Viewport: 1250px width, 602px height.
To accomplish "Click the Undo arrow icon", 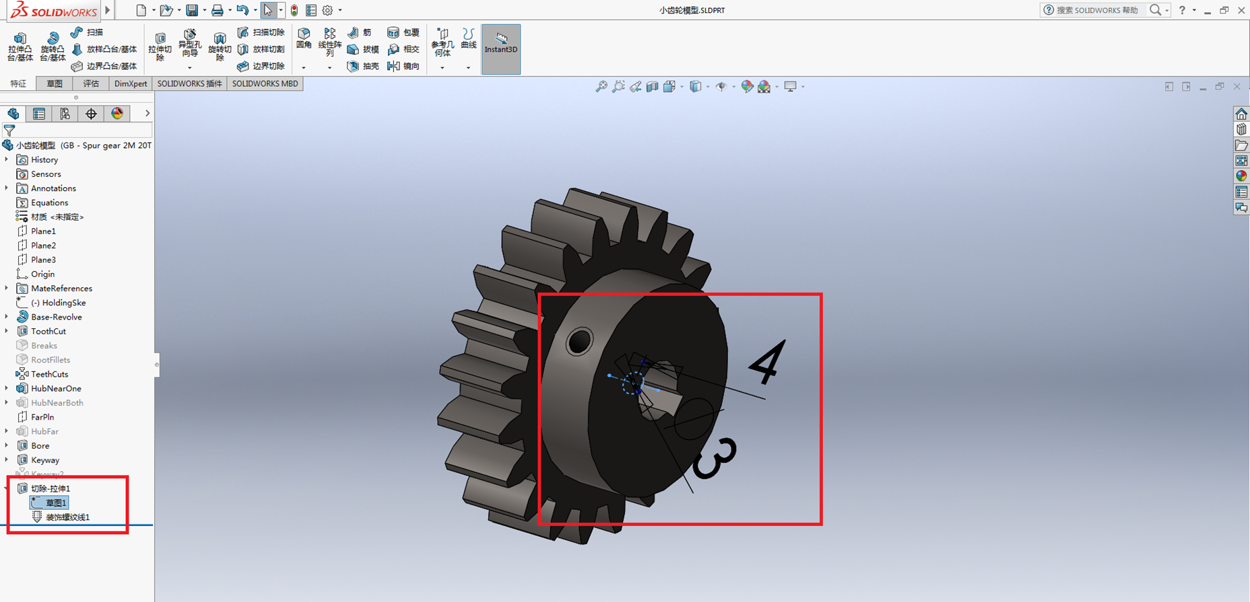I will pyautogui.click(x=242, y=10).
